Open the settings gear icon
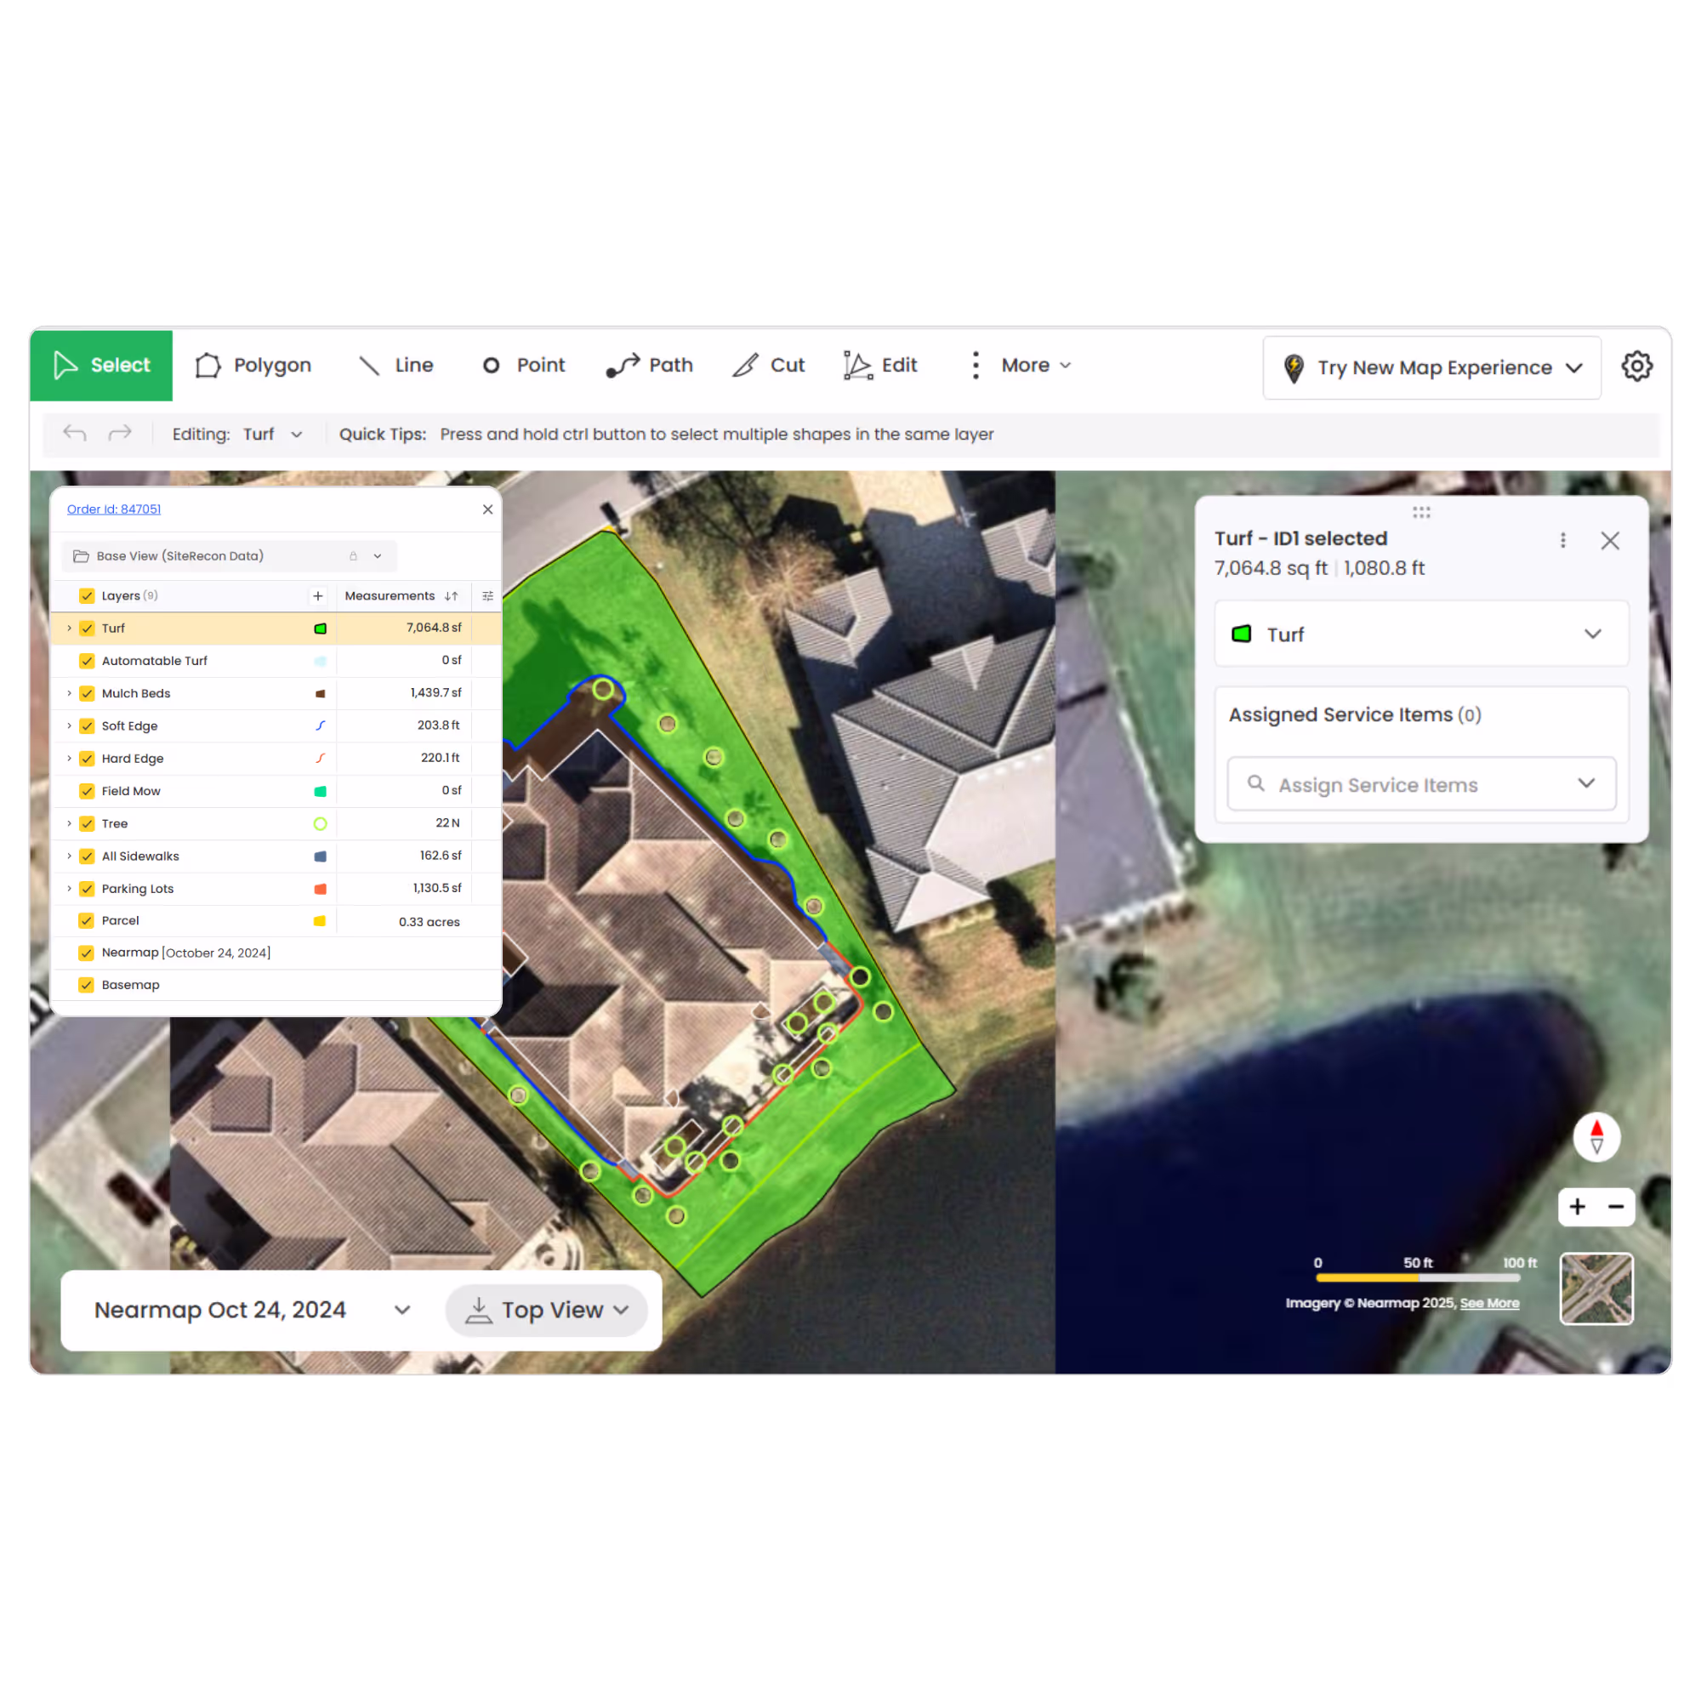Image resolution: width=1701 pixels, height=1701 pixels. 1636,367
